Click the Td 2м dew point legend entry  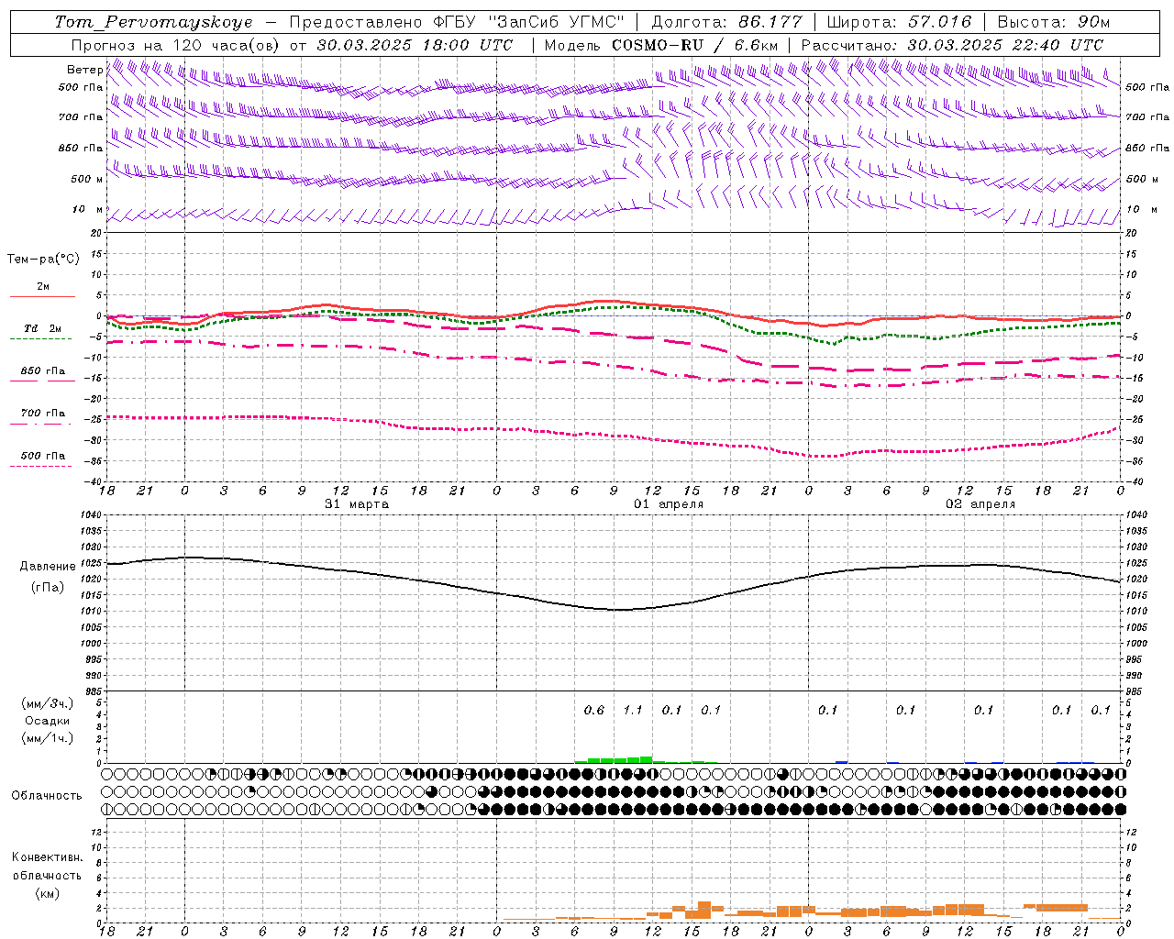(x=42, y=328)
